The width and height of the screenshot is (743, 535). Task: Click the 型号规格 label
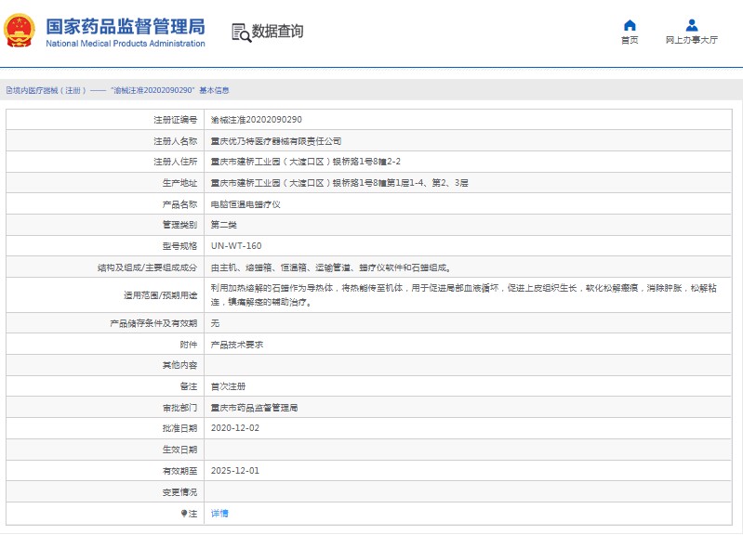tap(179, 246)
